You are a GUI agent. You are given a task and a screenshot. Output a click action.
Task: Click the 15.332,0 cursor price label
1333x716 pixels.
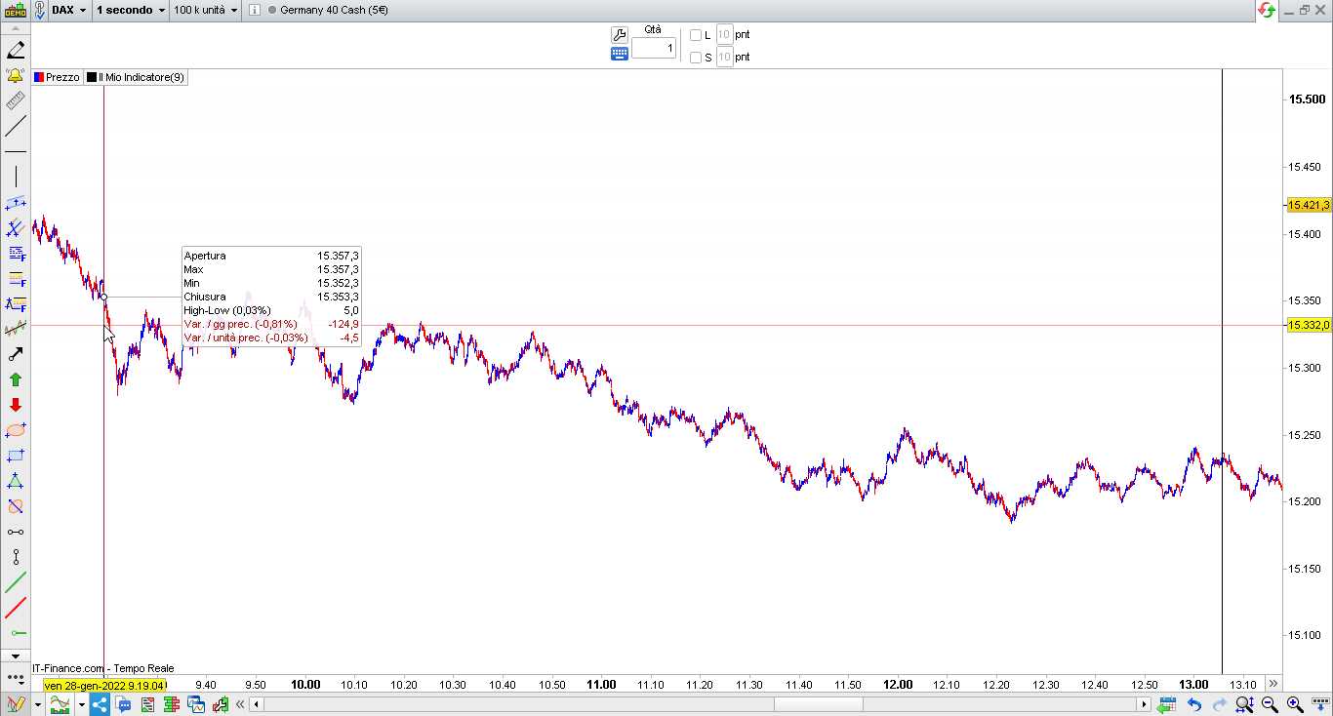(x=1310, y=325)
